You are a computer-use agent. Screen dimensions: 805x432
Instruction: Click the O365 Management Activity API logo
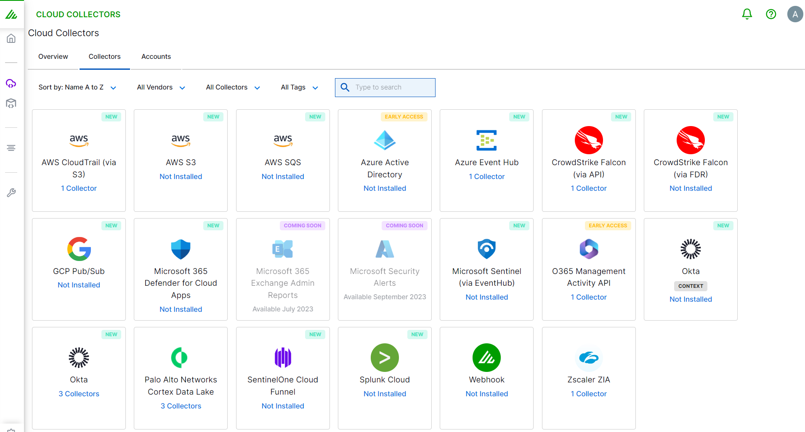[589, 249]
